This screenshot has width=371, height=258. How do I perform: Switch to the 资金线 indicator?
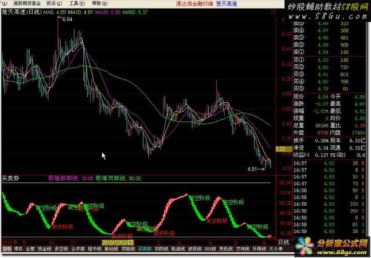44,249
